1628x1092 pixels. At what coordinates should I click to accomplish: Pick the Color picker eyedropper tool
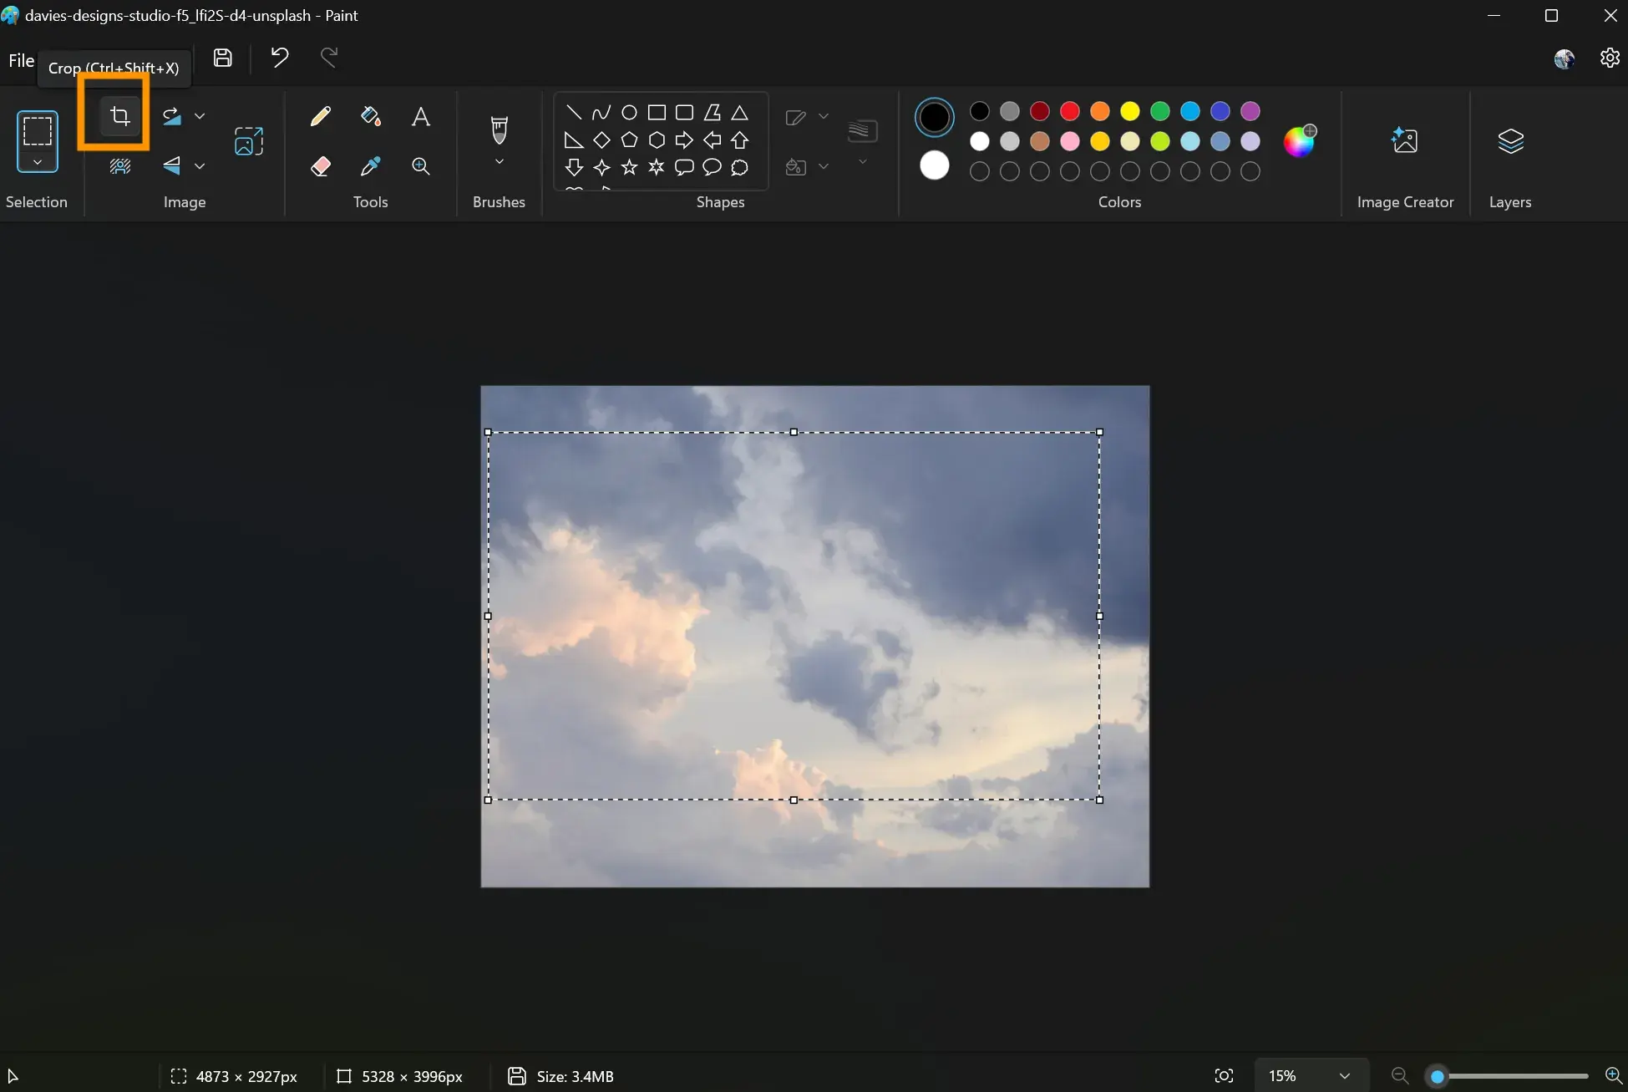click(x=370, y=166)
